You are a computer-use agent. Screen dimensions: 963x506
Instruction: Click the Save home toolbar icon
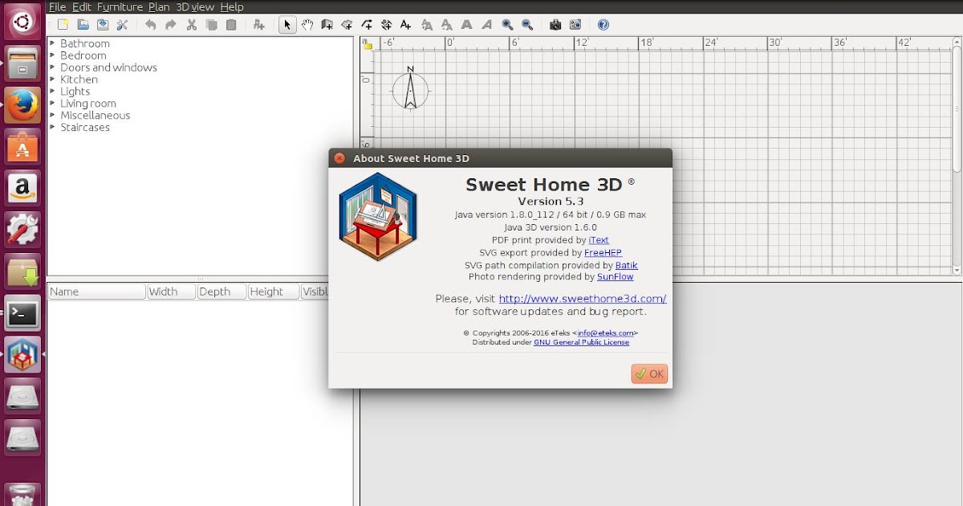coord(103,25)
